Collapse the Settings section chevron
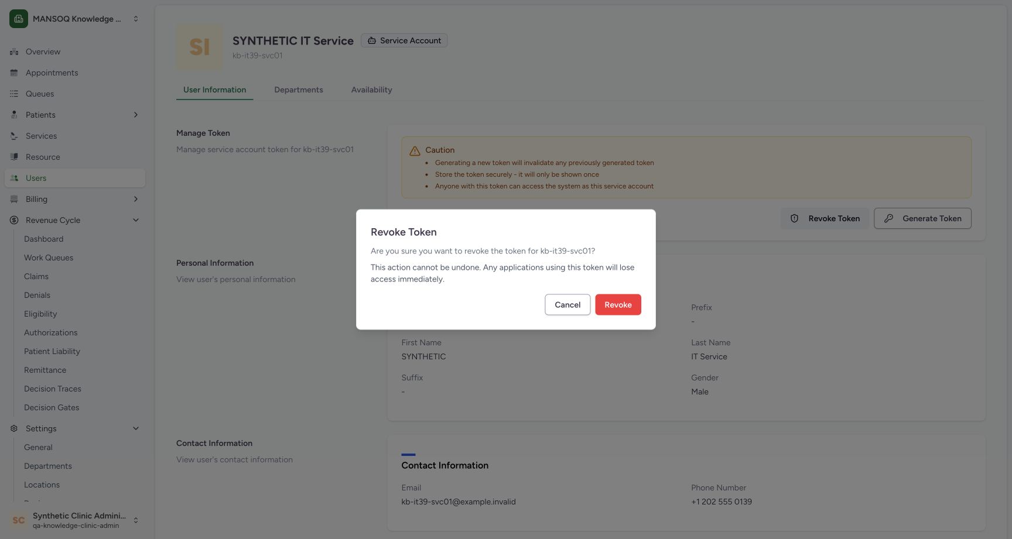Screen dimensions: 1012x539 (x=136, y=428)
